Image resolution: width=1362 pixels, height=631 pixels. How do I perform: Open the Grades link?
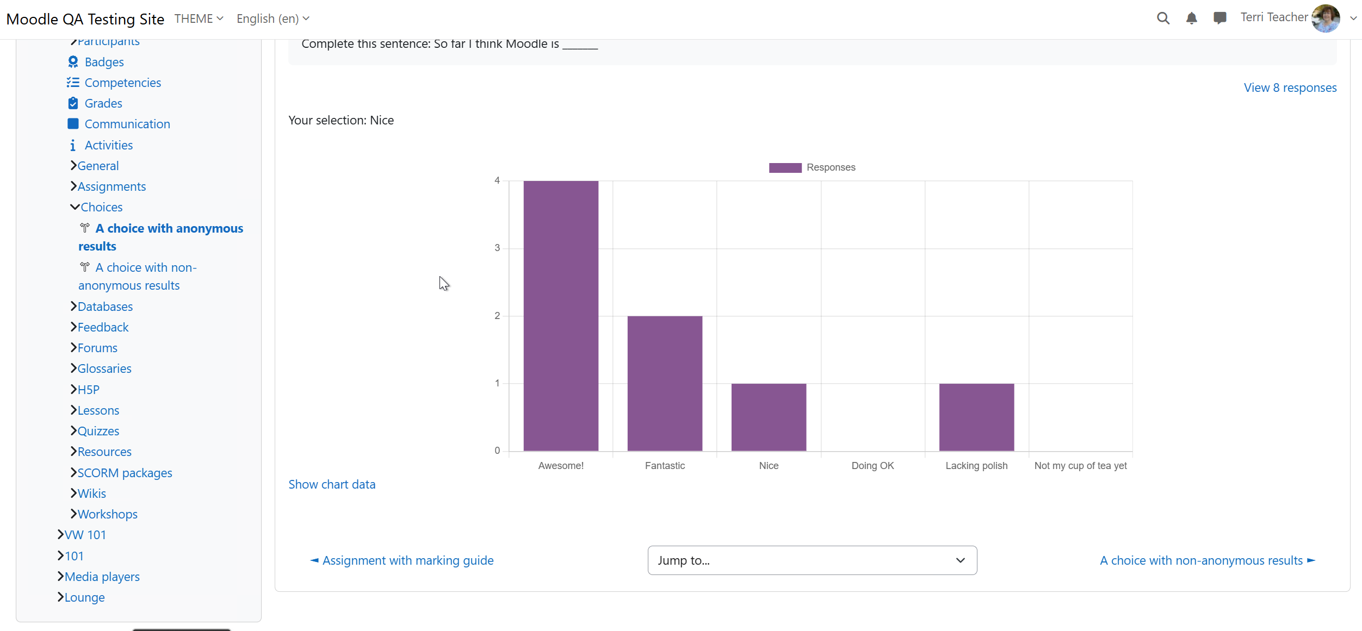(103, 103)
